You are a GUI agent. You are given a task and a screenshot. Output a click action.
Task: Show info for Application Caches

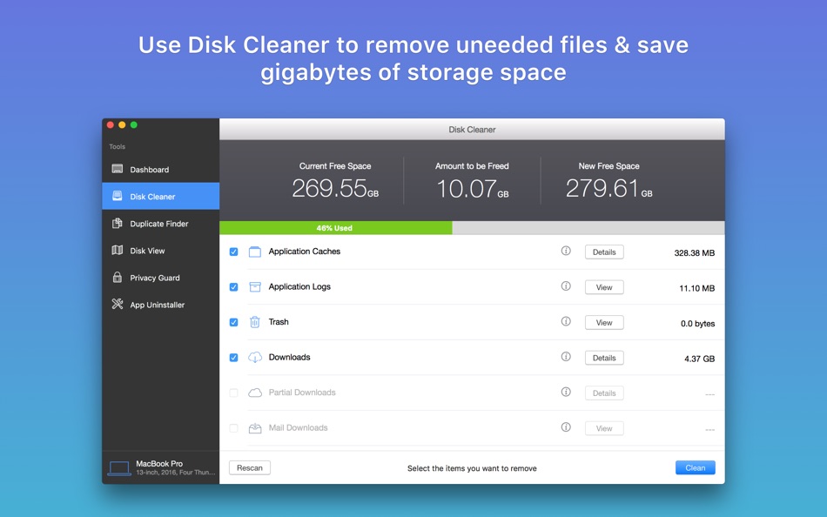[566, 251]
